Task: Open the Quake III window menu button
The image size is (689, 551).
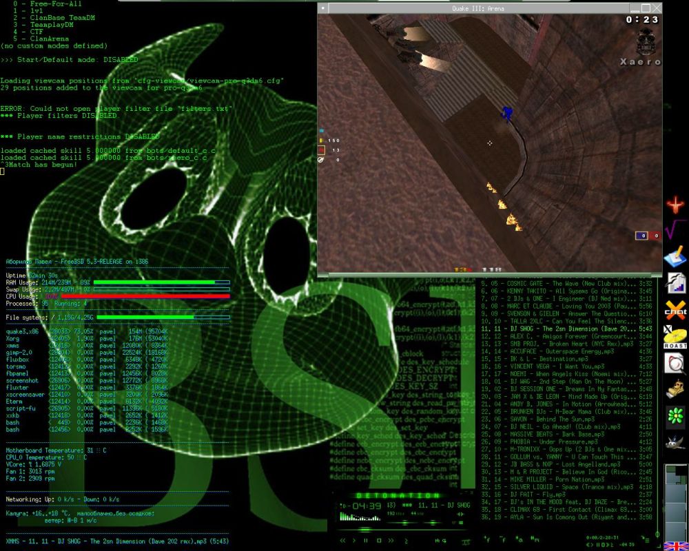Action: 323,8
